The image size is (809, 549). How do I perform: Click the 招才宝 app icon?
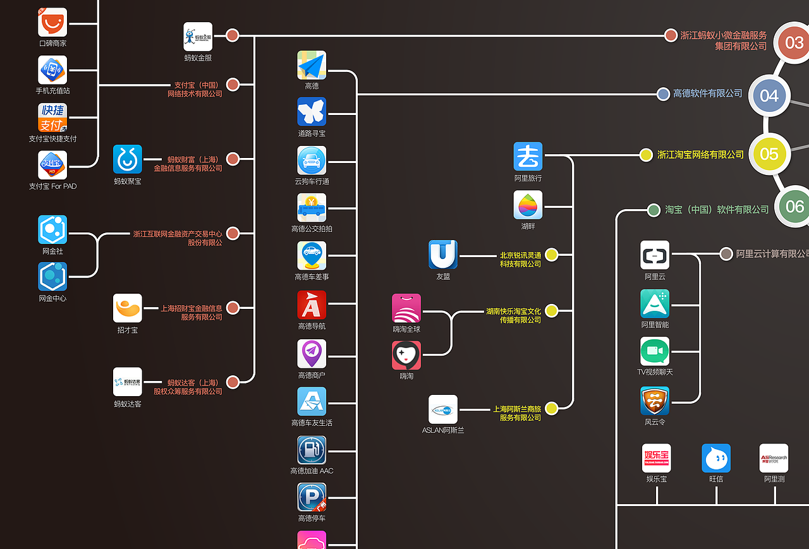pyautogui.click(x=128, y=308)
